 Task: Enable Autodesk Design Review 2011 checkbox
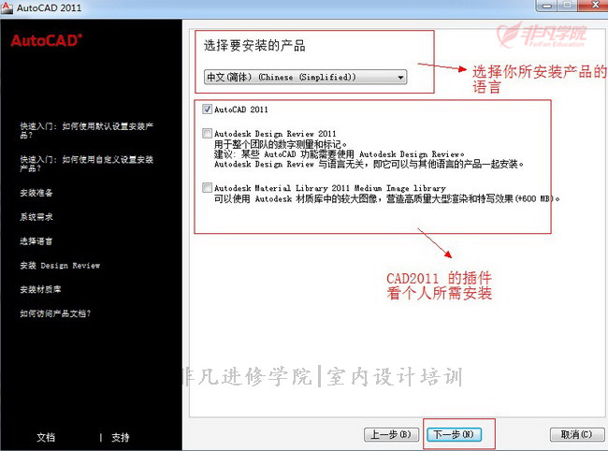click(208, 134)
